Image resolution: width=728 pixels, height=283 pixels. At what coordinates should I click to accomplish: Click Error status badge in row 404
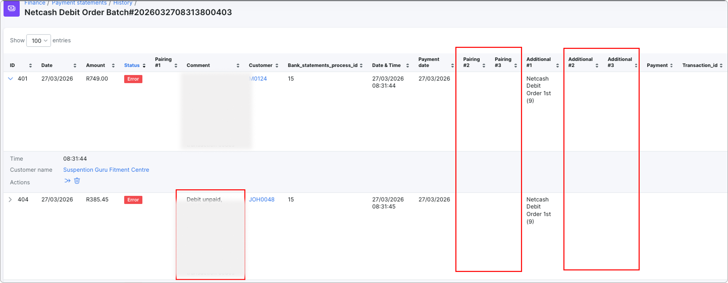133,200
